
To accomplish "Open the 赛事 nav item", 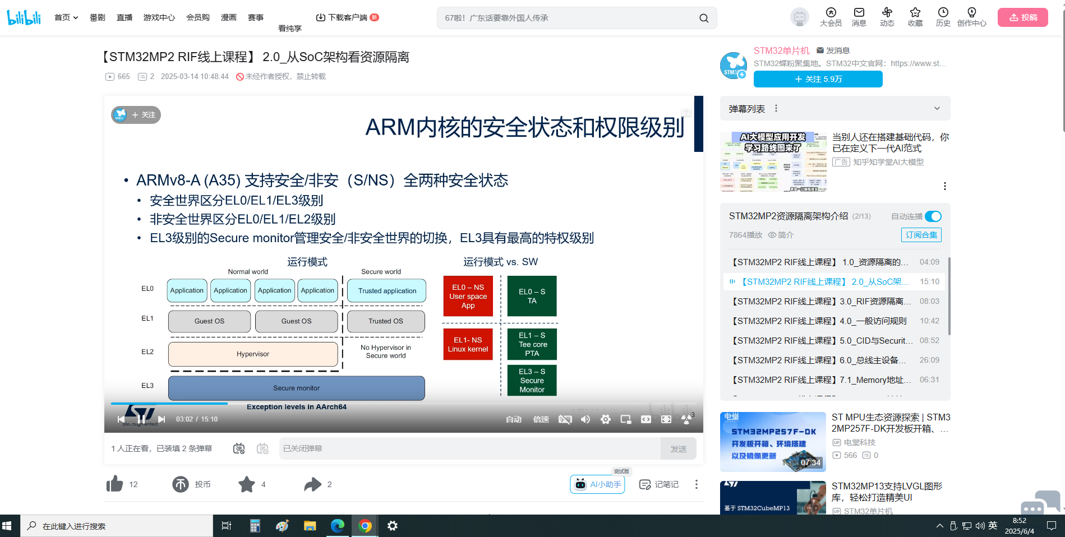I will click(x=256, y=17).
